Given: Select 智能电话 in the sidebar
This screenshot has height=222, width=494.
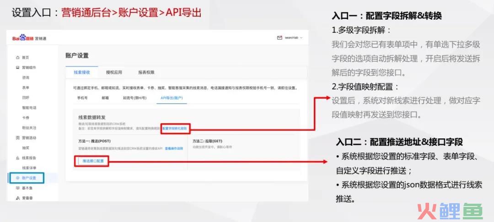Looking at the screenshot, I should pyautogui.click(x=29, y=108).
